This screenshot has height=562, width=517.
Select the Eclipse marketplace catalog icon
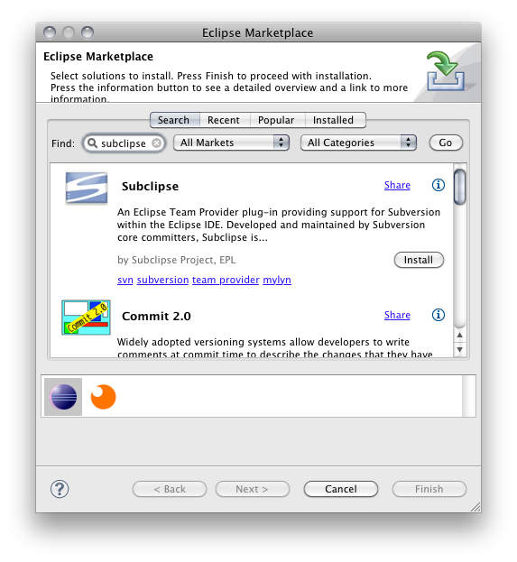tap(63, 396)
